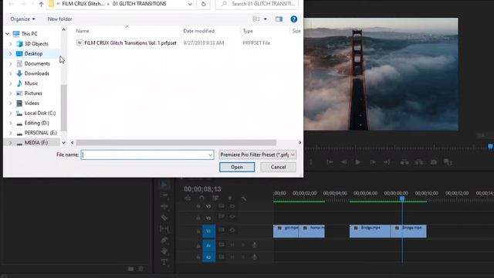Expand the Local Disk (C:) node
The width and height of the screenshot is (494, 278).
click(10, 114)
